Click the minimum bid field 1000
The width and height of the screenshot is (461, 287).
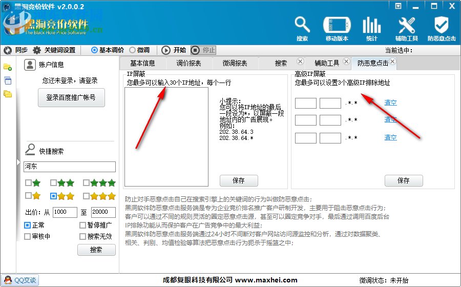coord(65,212)
